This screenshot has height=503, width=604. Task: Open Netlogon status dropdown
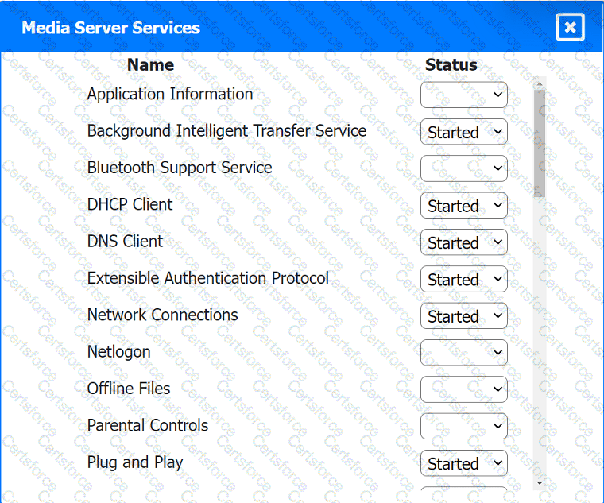[x=463, y=353]
